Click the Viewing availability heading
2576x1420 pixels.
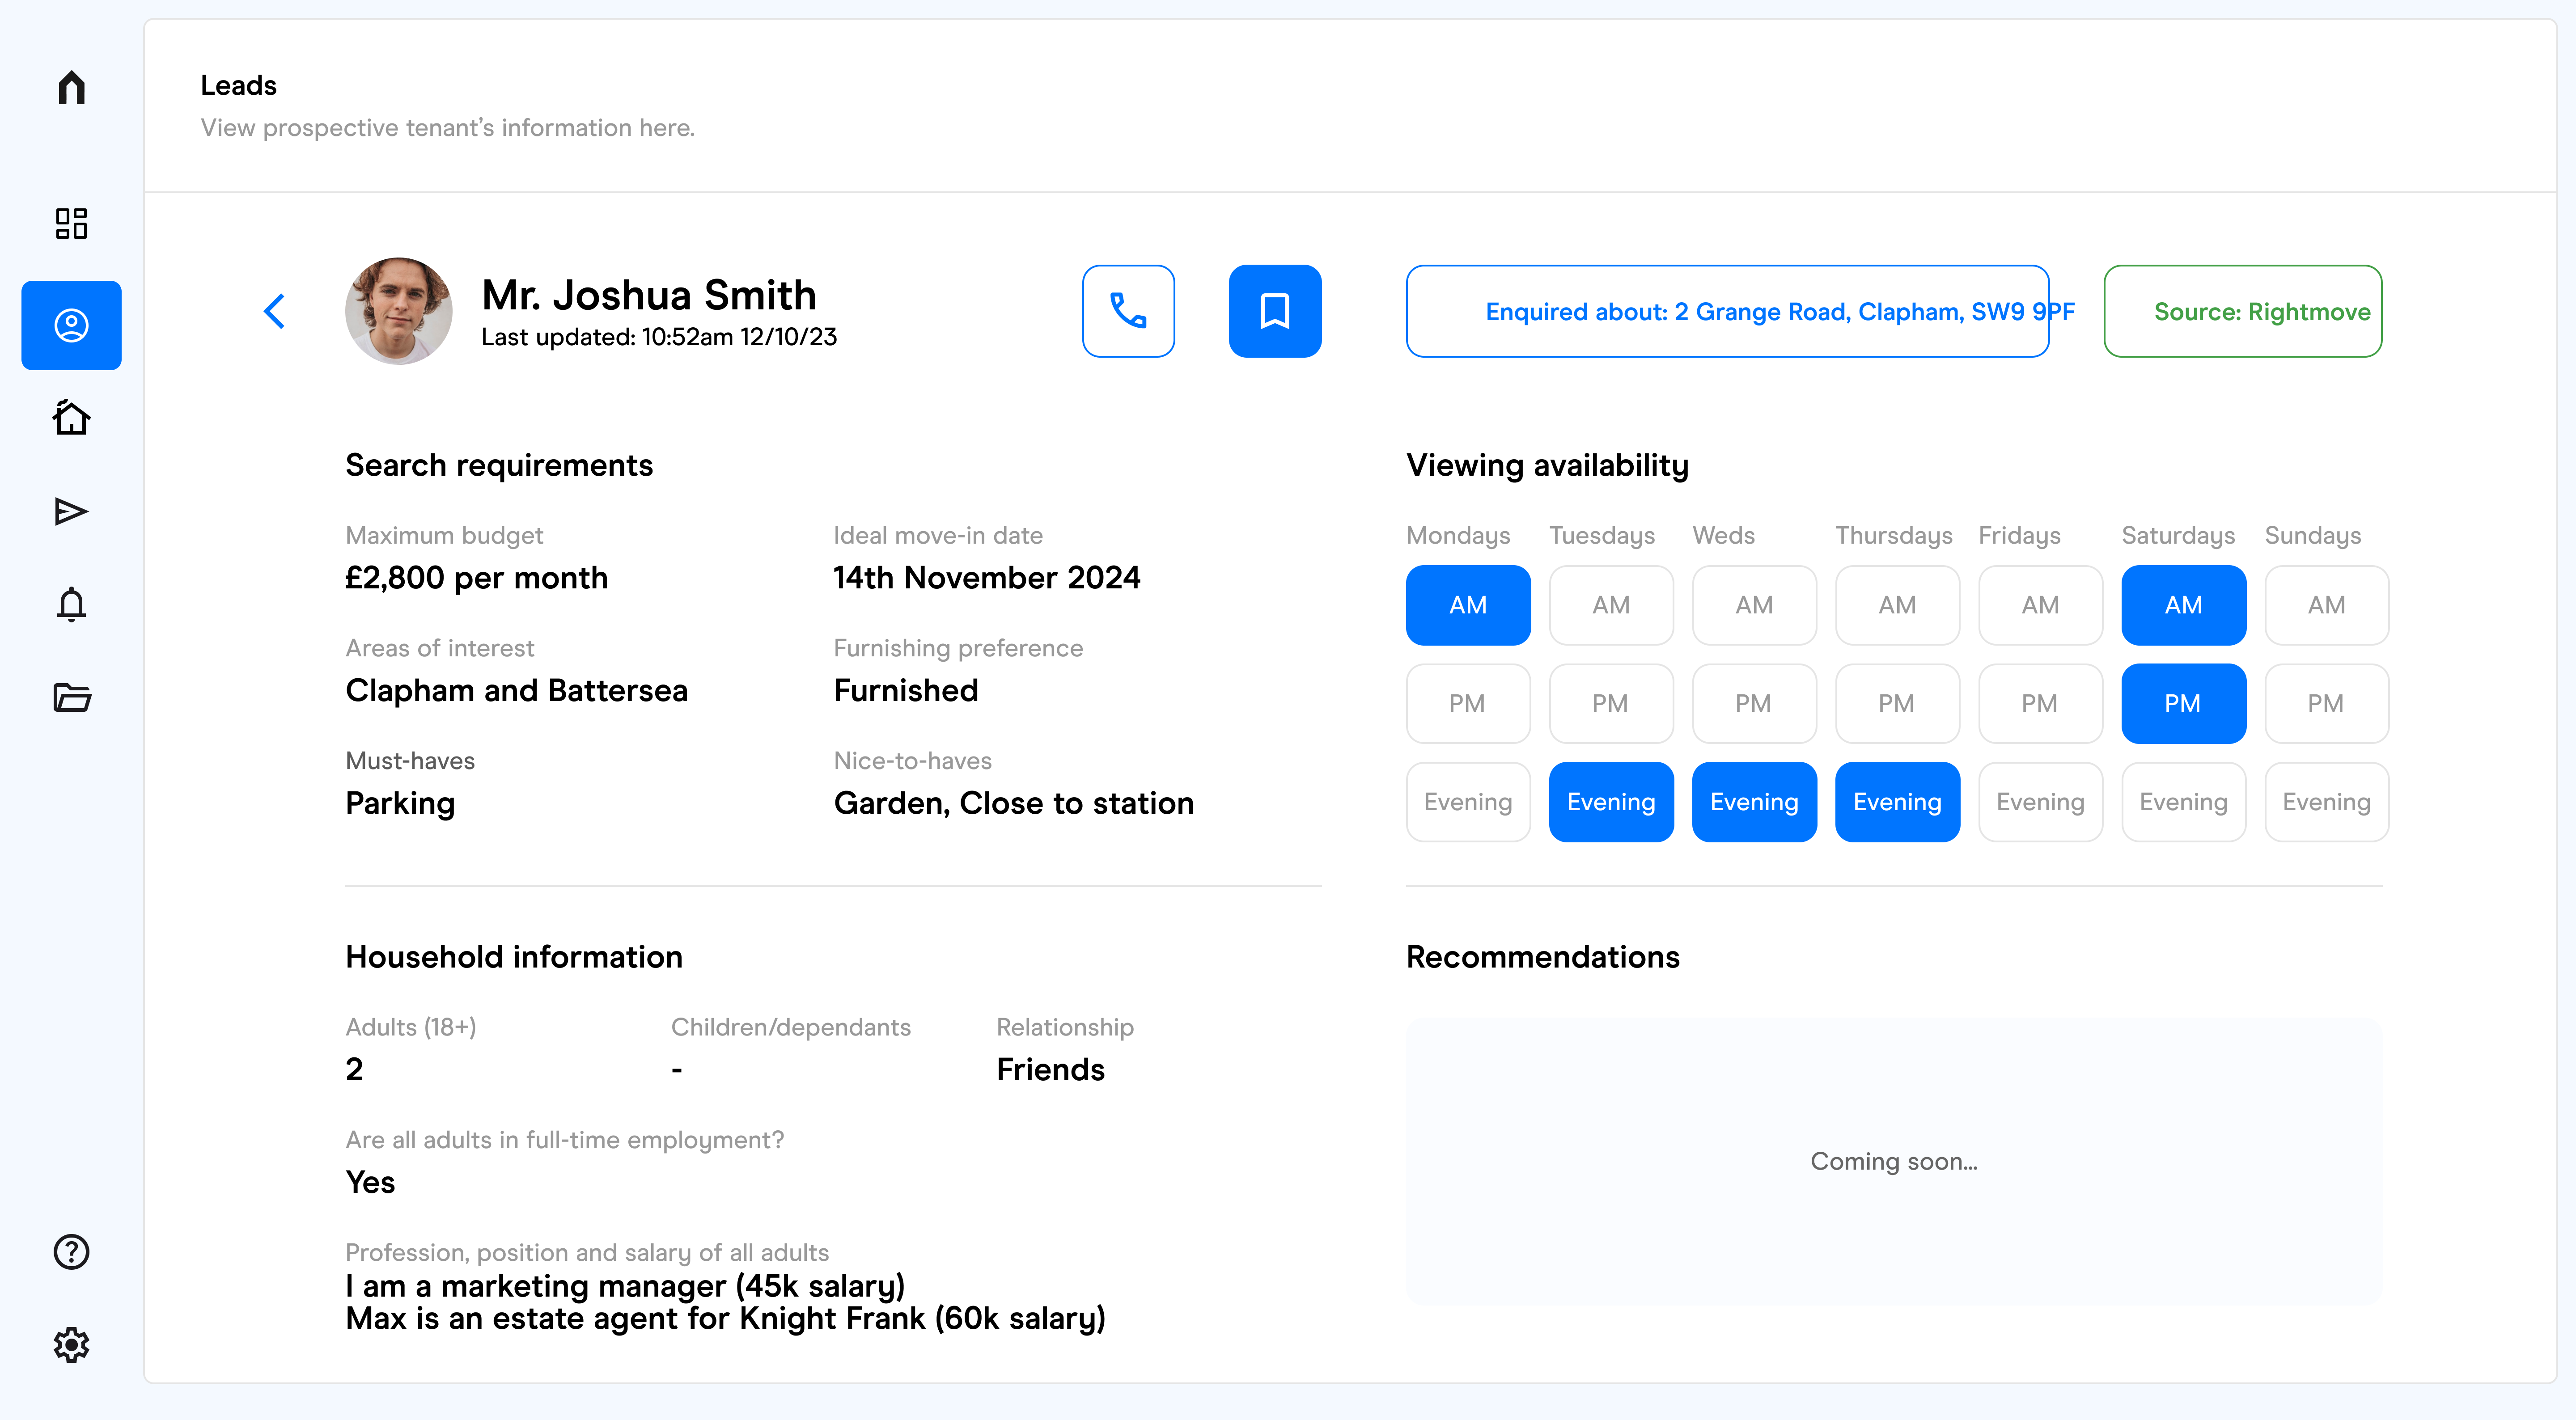[x=1547, y=466]
